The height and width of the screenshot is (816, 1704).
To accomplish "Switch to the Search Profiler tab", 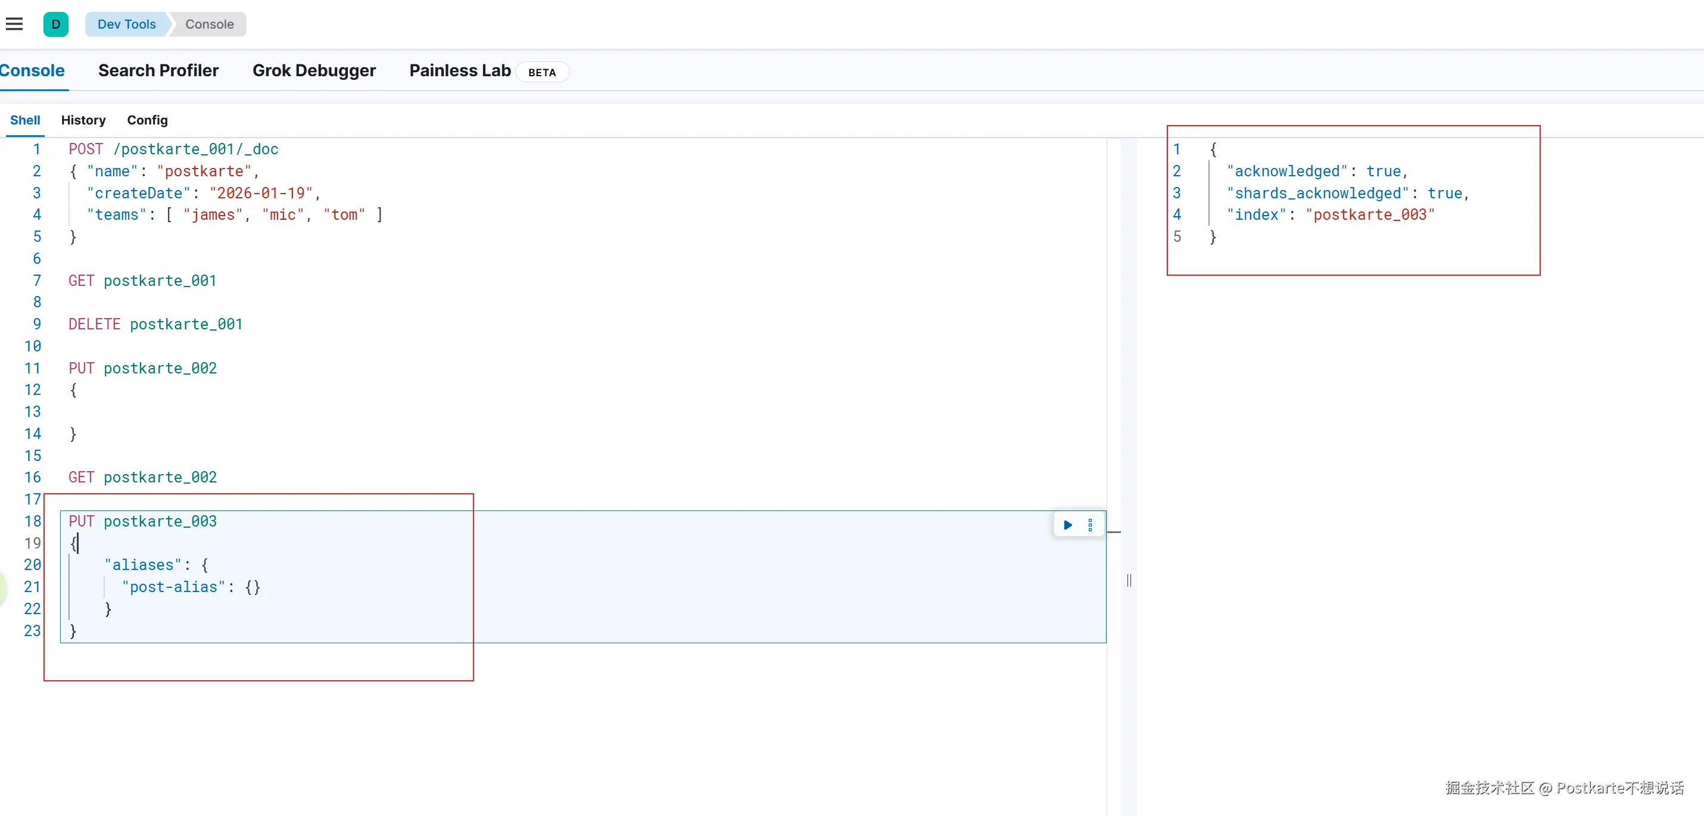I will pos(158,71).
